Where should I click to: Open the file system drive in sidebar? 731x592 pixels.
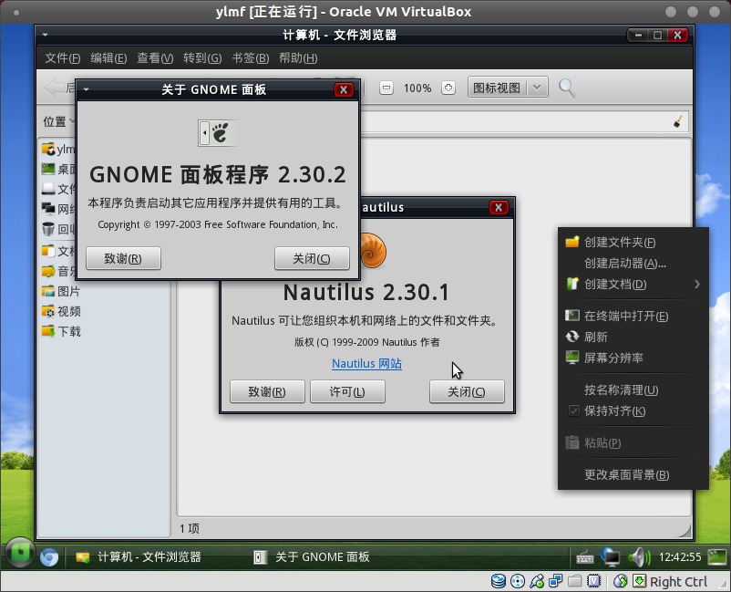pos(57,189)
